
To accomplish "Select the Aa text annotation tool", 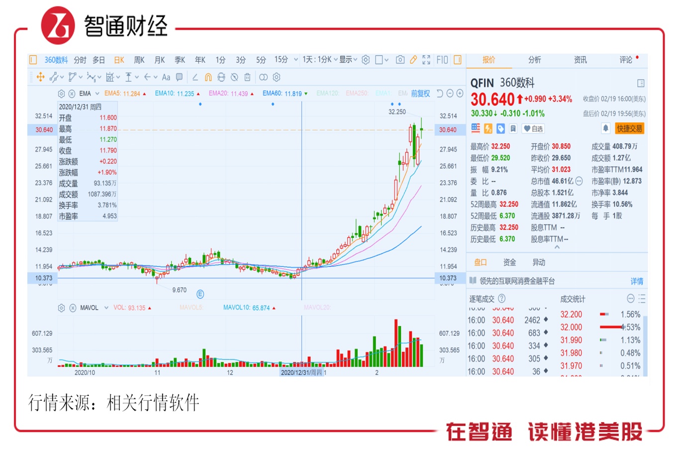I will coord(166,77).
